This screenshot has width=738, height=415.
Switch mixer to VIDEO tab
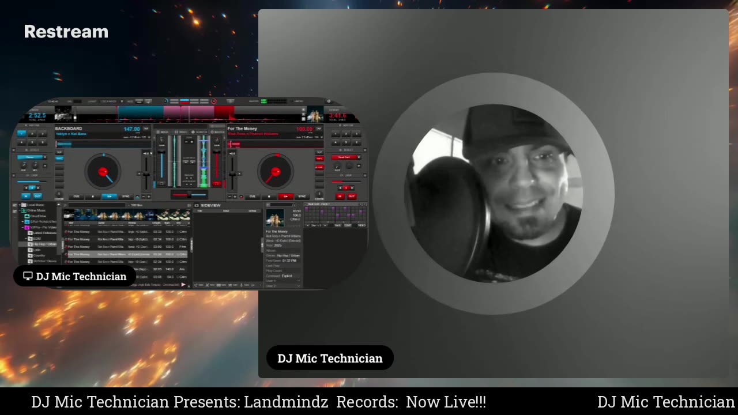(181, 132)
